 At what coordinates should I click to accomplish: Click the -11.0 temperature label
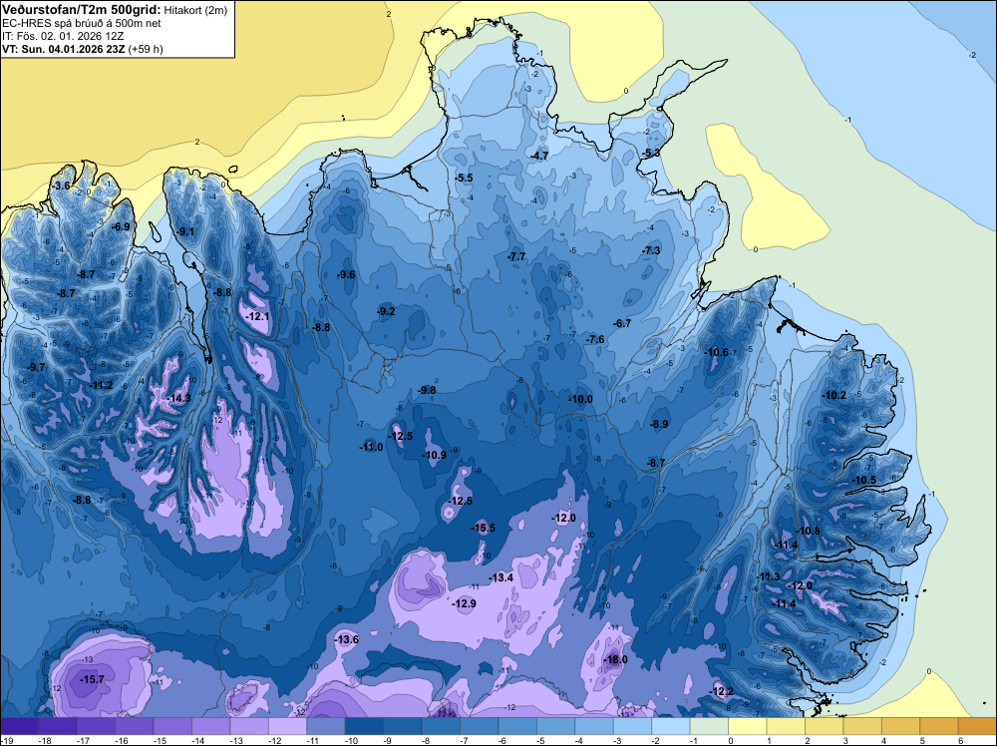371,447
